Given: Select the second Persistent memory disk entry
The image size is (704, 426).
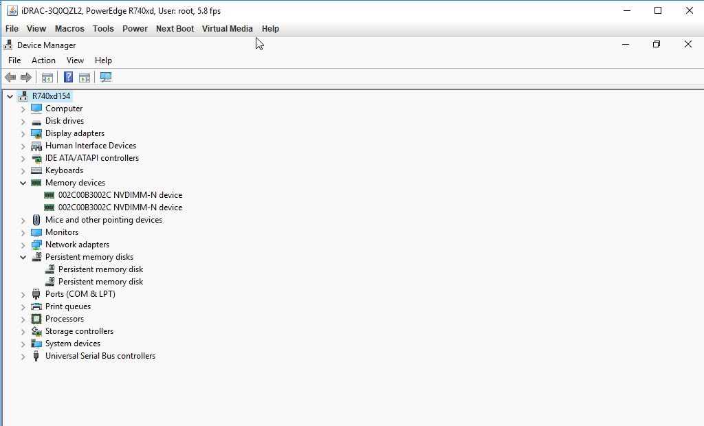Looking at the screenshot, I should [100, 282].
